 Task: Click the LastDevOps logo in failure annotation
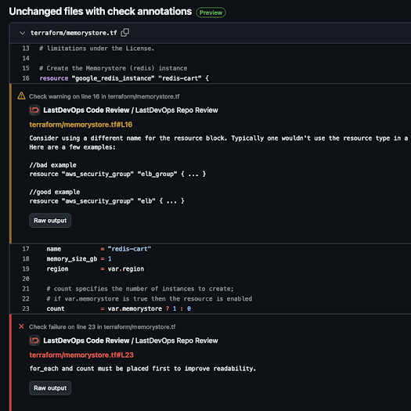click(x=34, y=341)
